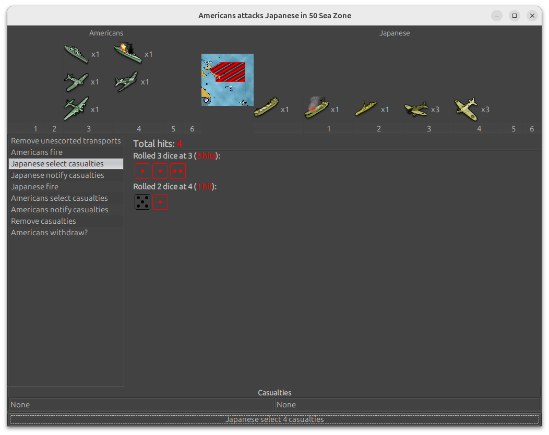
Task: Select the Japanese planes above column 3
Action: (416, 108)
